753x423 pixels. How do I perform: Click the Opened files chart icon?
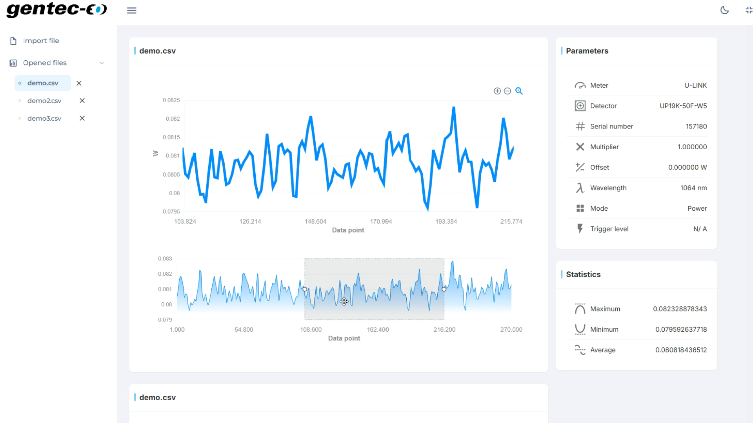point(13,63)
